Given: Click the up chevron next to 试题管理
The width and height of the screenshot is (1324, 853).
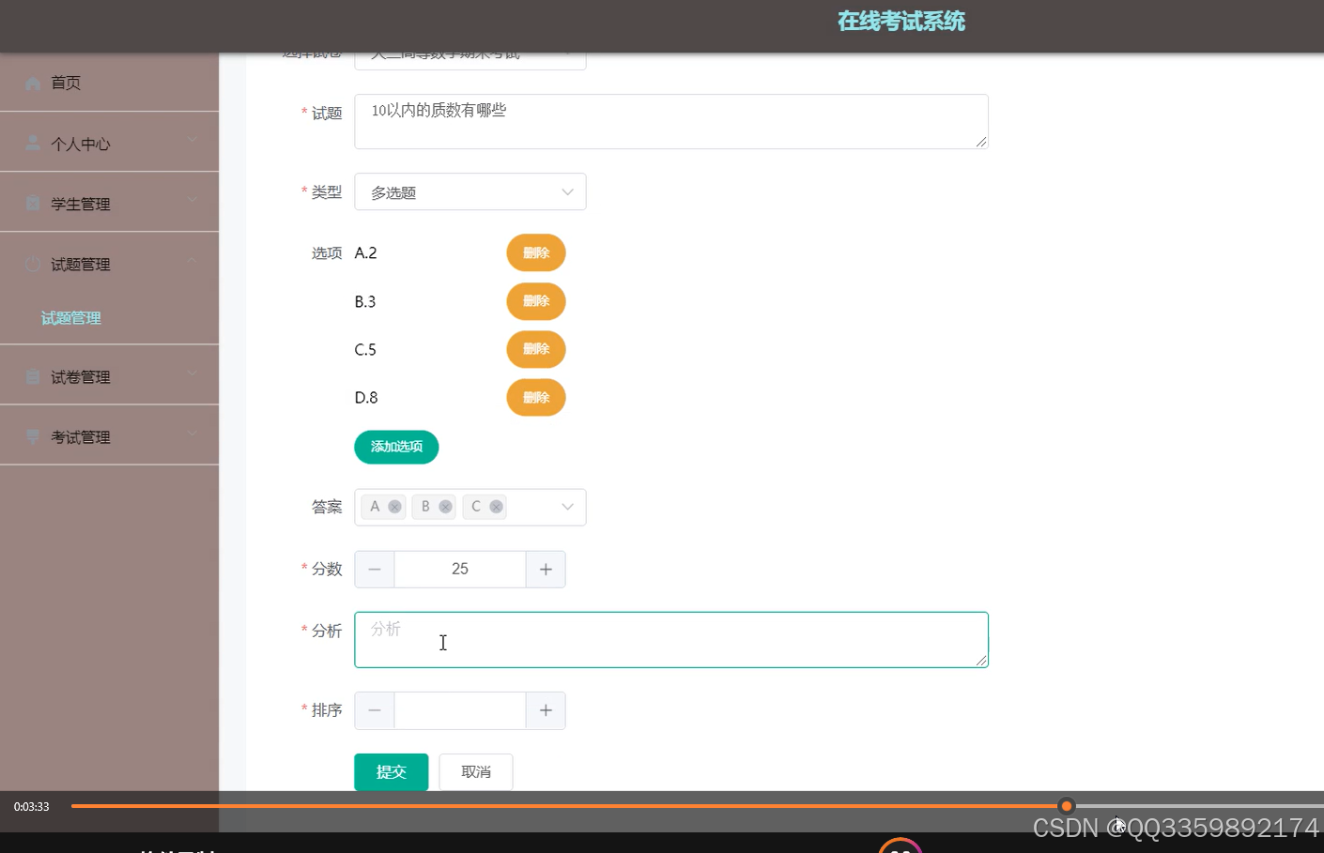Looking at the screenshot, I should point(192,260).
